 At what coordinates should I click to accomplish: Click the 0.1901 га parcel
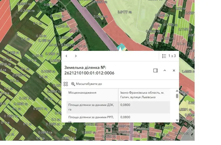tap(66, 38)
